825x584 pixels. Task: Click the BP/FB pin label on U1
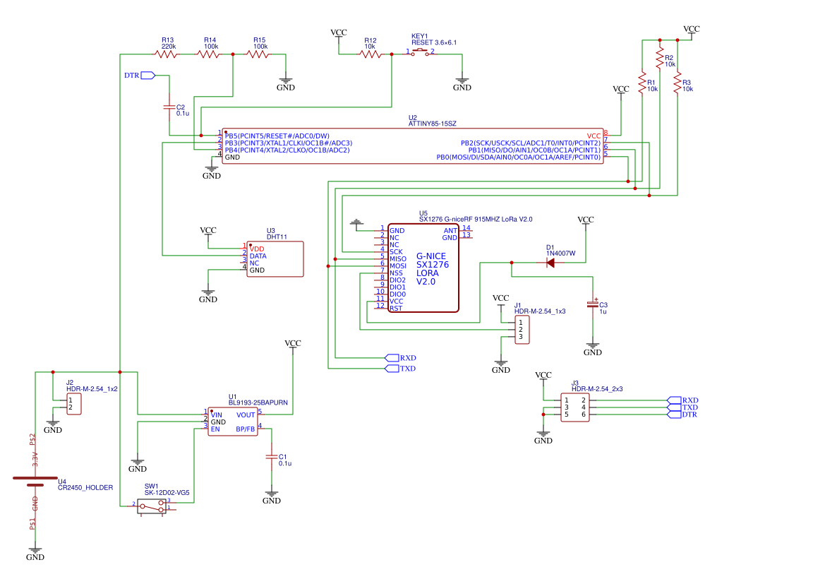coord(245,429)
